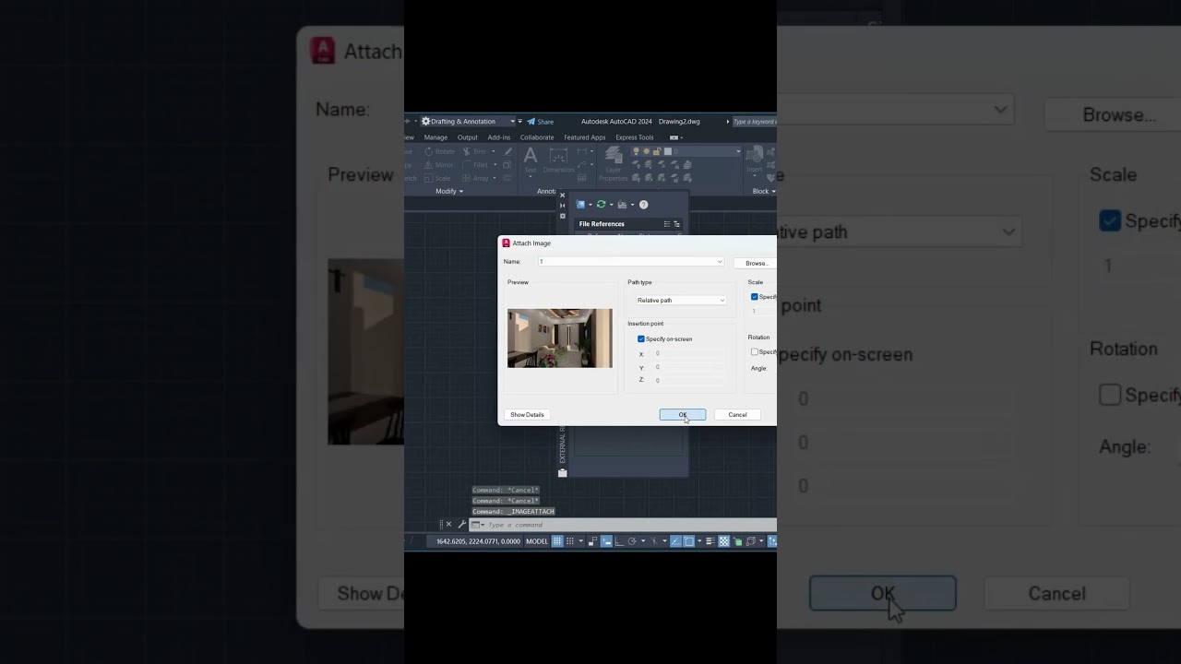Select the Scale tool in Modify panel
Image resolution: width=1181 pixels, height=664 pixels.
click(x=437, y=178)
